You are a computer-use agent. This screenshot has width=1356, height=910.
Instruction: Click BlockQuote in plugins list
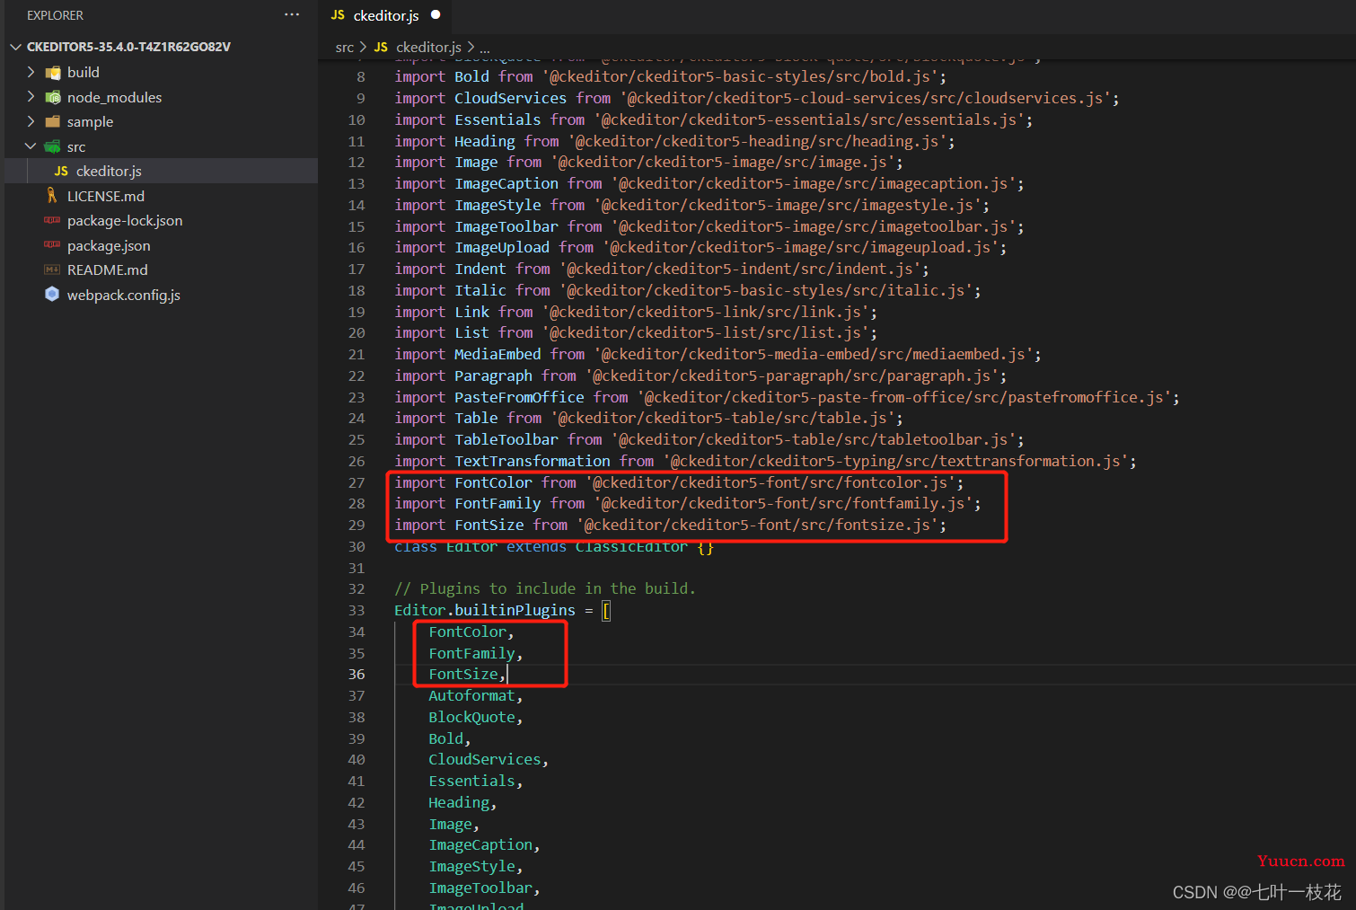[x=471, y=718]
